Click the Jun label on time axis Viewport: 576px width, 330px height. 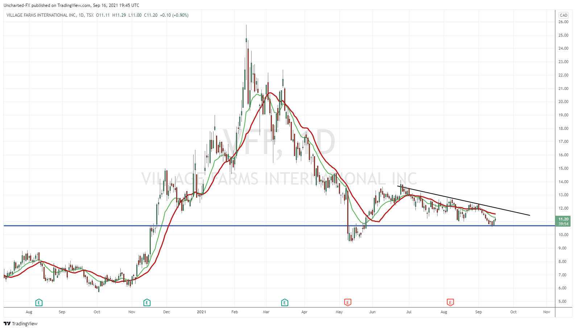[x=372, y=312]
